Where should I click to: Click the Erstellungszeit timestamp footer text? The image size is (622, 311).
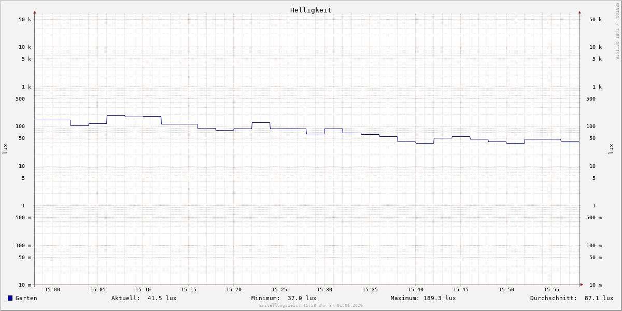tap(310, 306)
